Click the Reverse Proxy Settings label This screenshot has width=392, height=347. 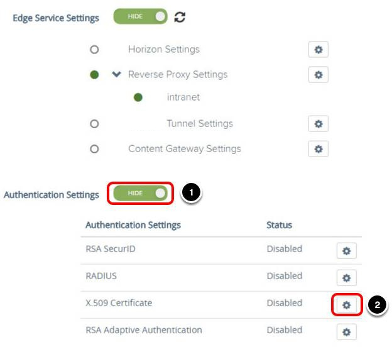point(177,74)
